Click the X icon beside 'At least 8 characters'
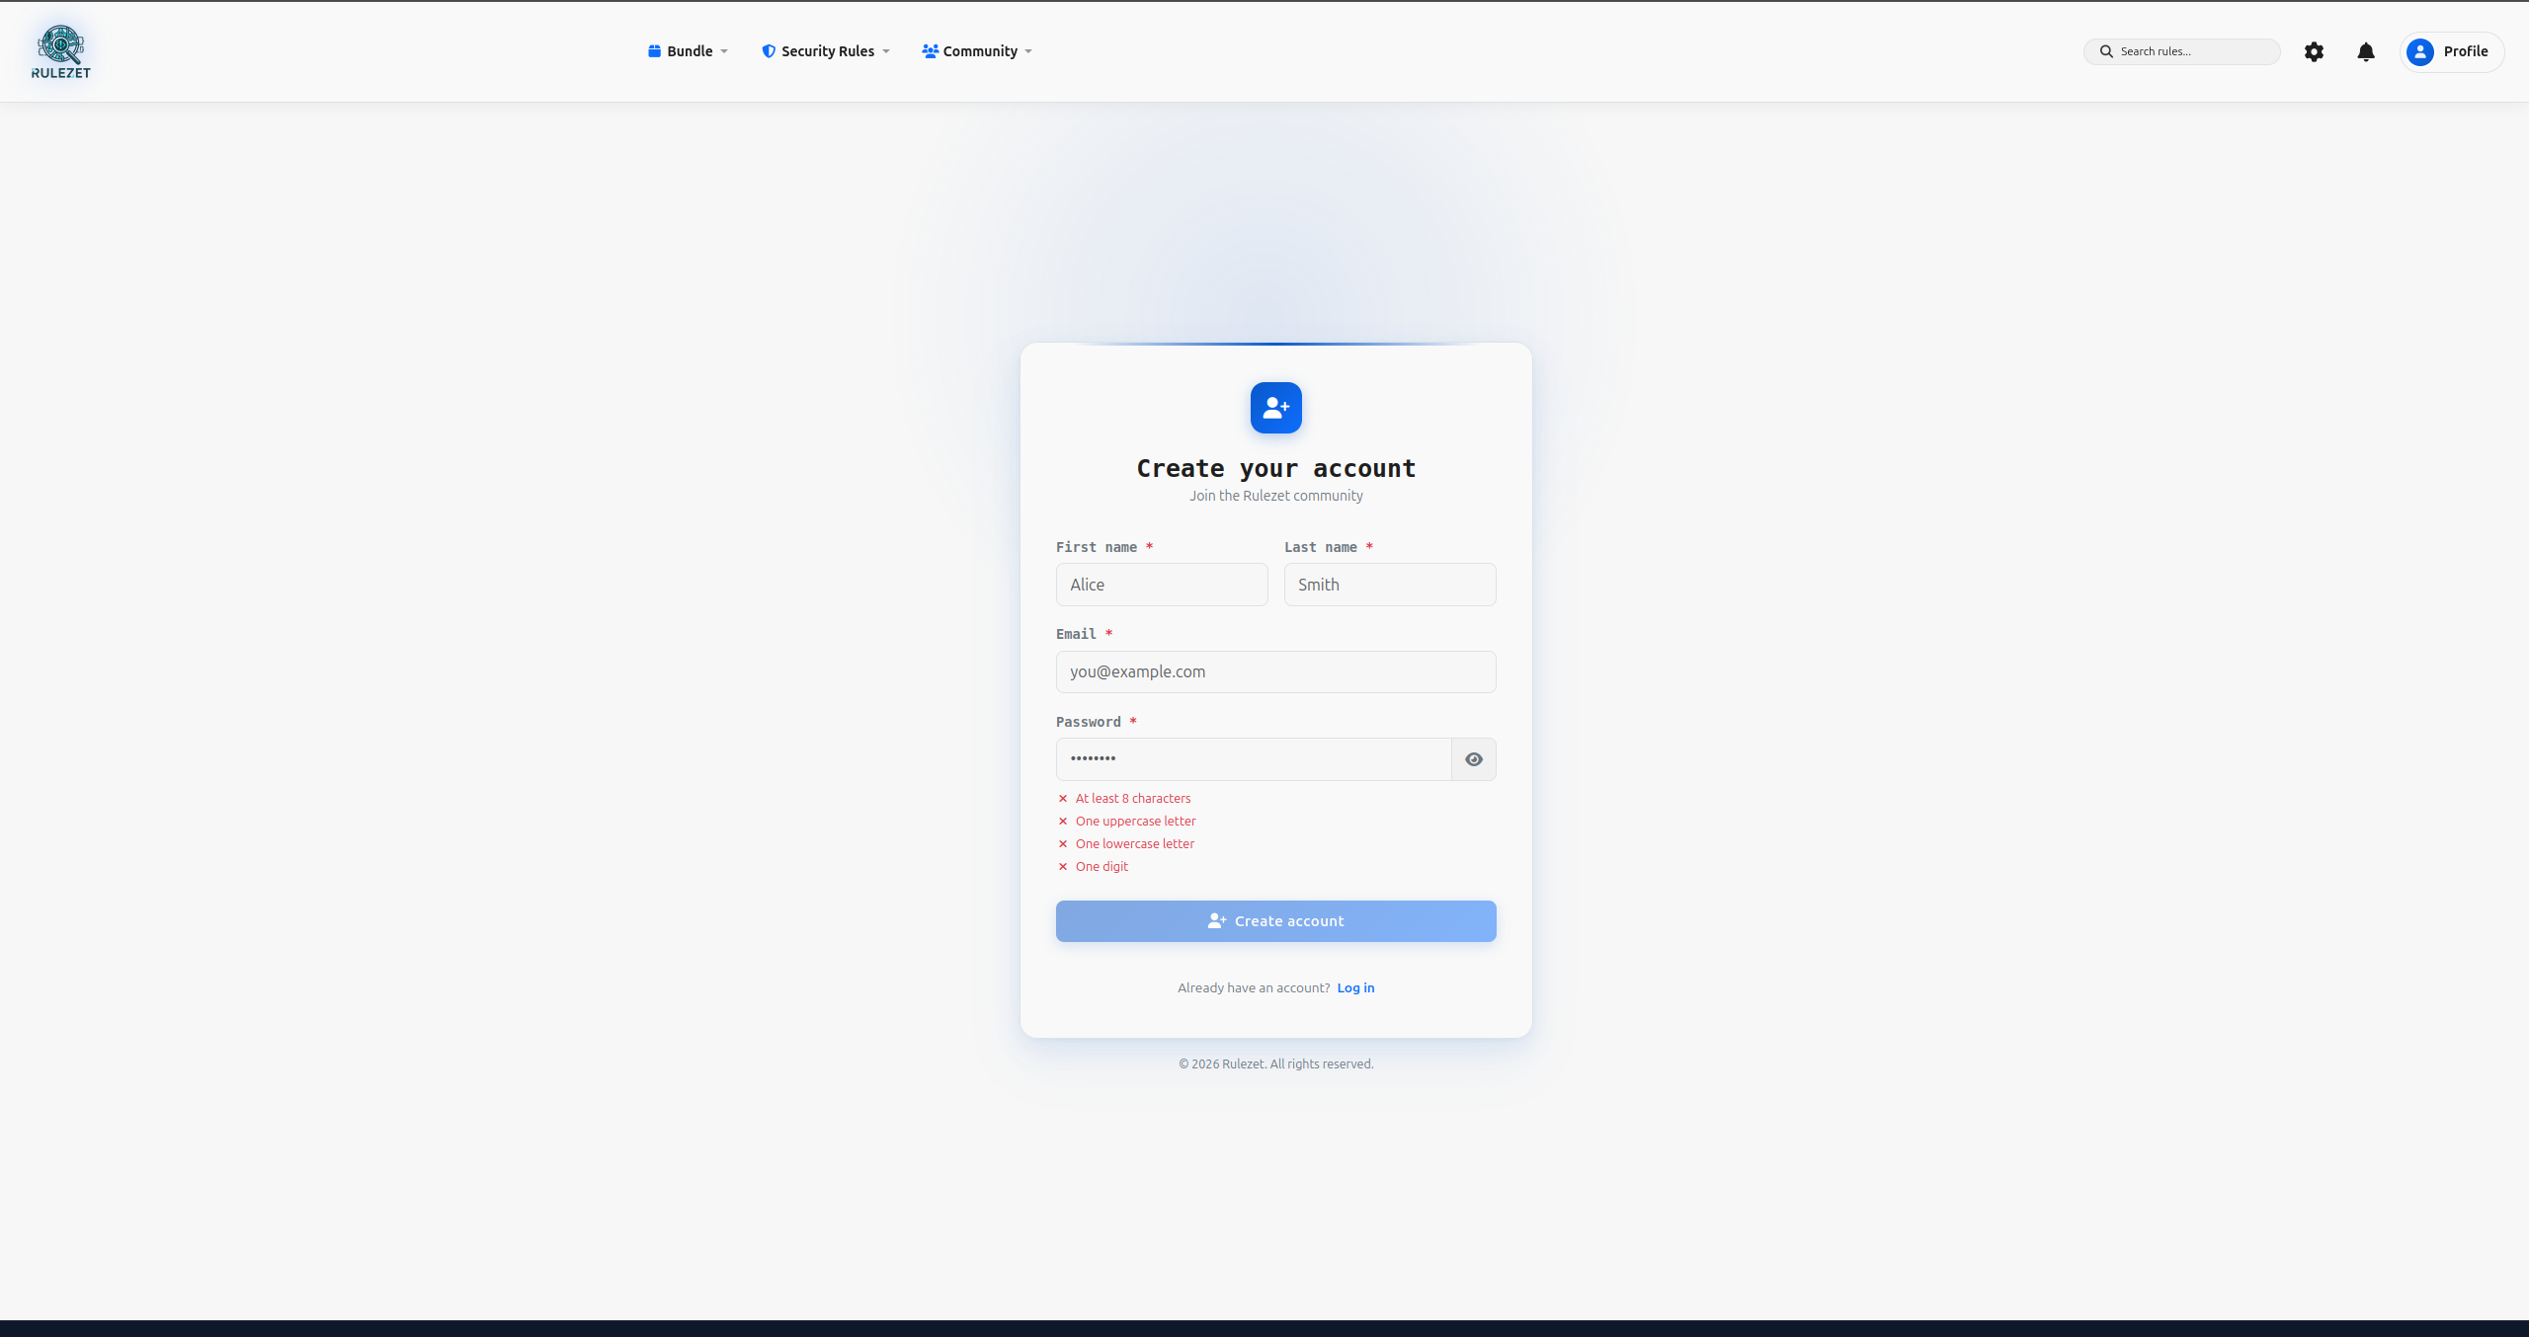Viewport: 2529px width, 1337px height. click(x=1063, y=799)
